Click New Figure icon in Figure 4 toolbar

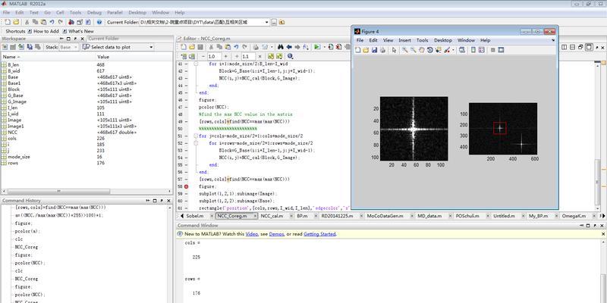[x=358, y=50]
